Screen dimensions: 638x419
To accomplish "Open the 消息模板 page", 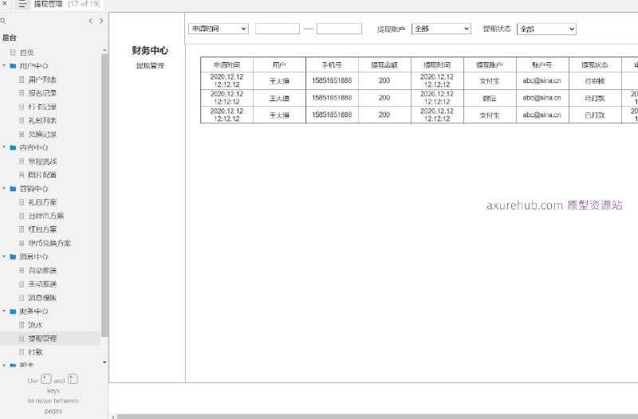I will coord(42,297).
